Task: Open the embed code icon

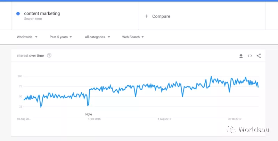Action: pos(250,56)
